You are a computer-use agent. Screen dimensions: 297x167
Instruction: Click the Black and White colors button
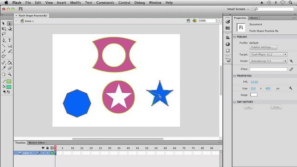point(4,92)
